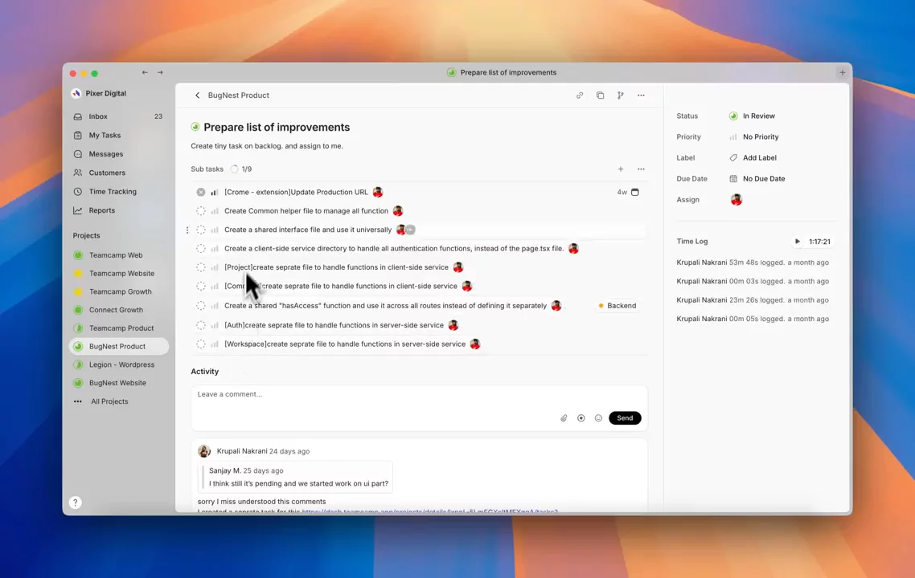Open the Customers sidebar icon
The image size is (915, 578).
point(78,173)
